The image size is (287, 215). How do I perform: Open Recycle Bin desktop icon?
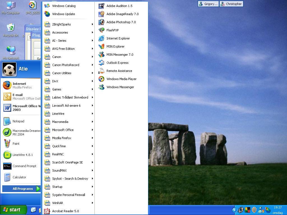11,28
